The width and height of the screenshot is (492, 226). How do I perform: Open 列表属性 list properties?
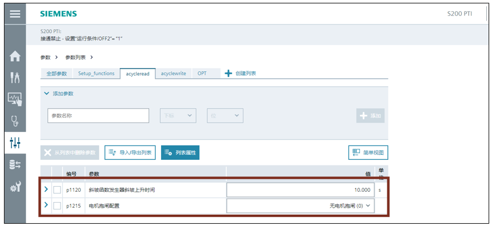180,152
